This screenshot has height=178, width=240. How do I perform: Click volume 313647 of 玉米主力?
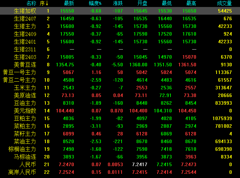tap(224, 88)
